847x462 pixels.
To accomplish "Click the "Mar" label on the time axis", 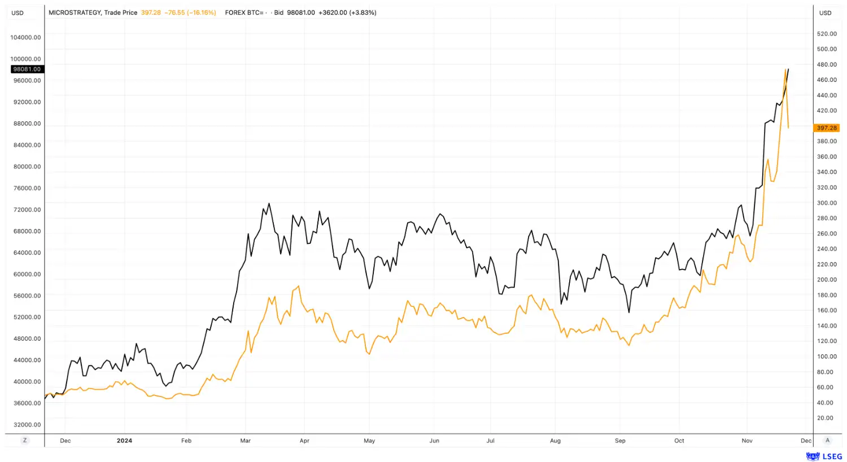I will pyautogui.click(x=246, y=441).
